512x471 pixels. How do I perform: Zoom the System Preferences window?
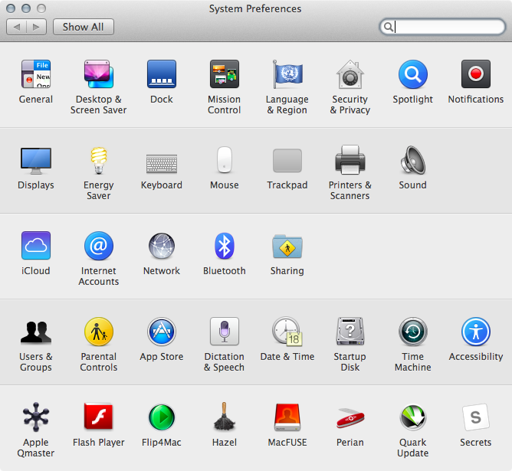(41, 8)
